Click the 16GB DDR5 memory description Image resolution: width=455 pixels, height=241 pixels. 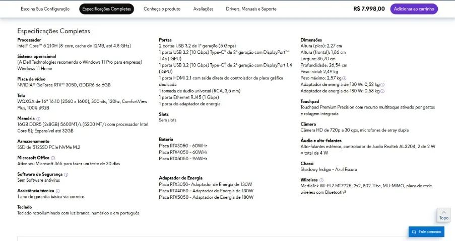[x=83, y=128]
